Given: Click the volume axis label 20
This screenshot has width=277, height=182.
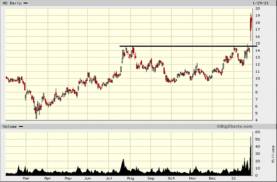Looking at the screenshot, I should coord(258,161).
